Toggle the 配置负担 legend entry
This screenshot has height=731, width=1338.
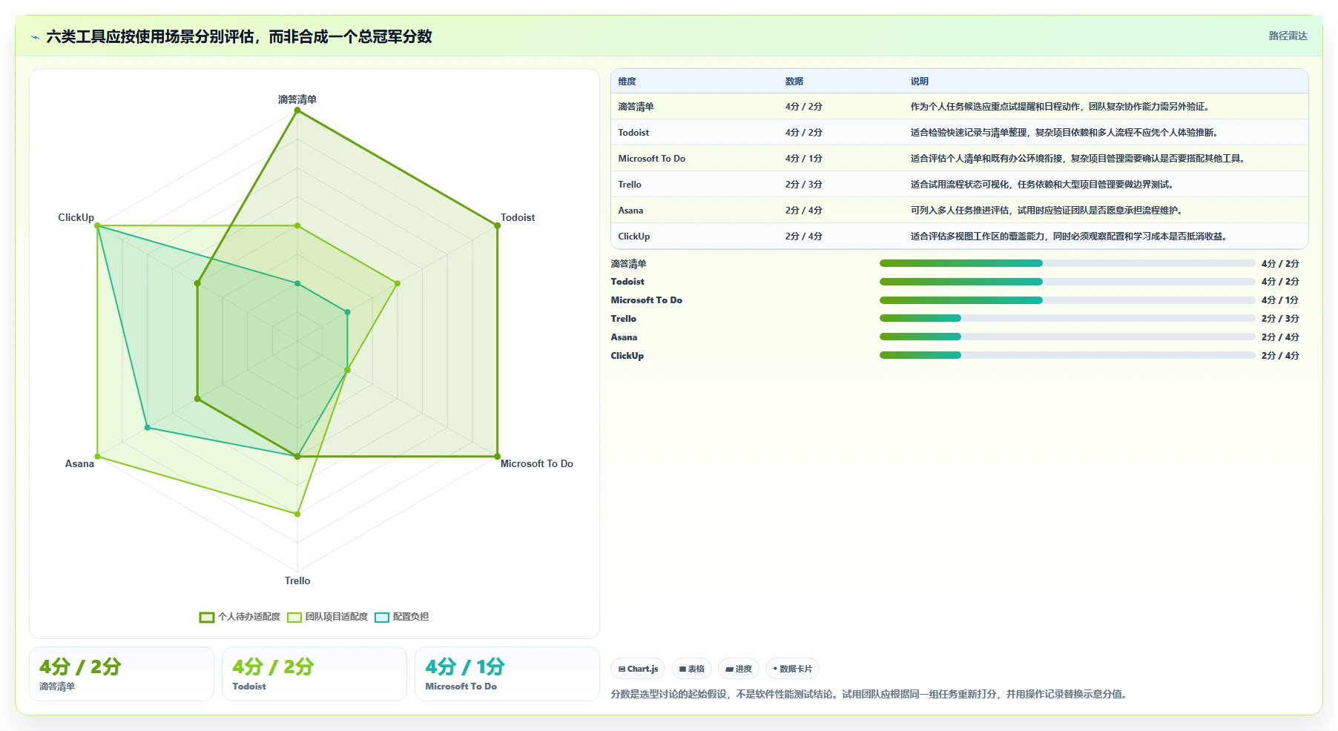[401, 617]
